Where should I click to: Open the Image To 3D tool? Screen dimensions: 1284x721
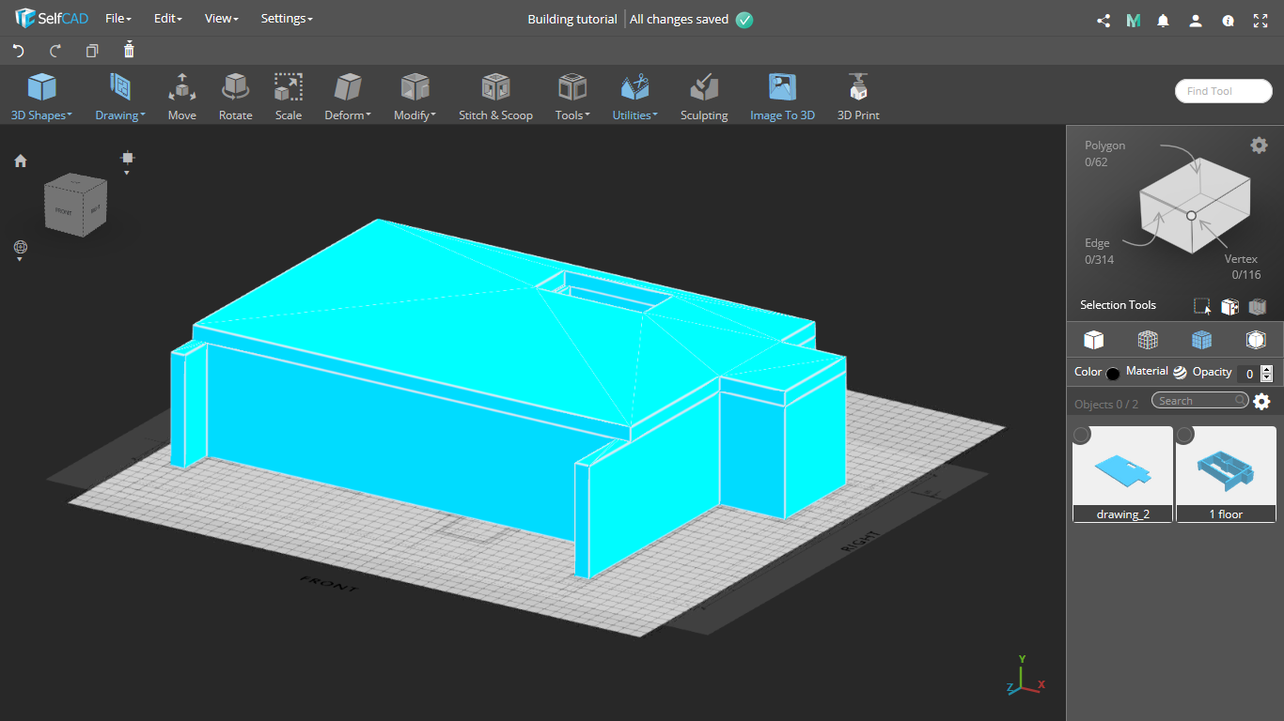point(782,98)
